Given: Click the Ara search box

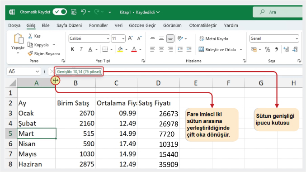Looking at the screenshot, I should 278,12.
